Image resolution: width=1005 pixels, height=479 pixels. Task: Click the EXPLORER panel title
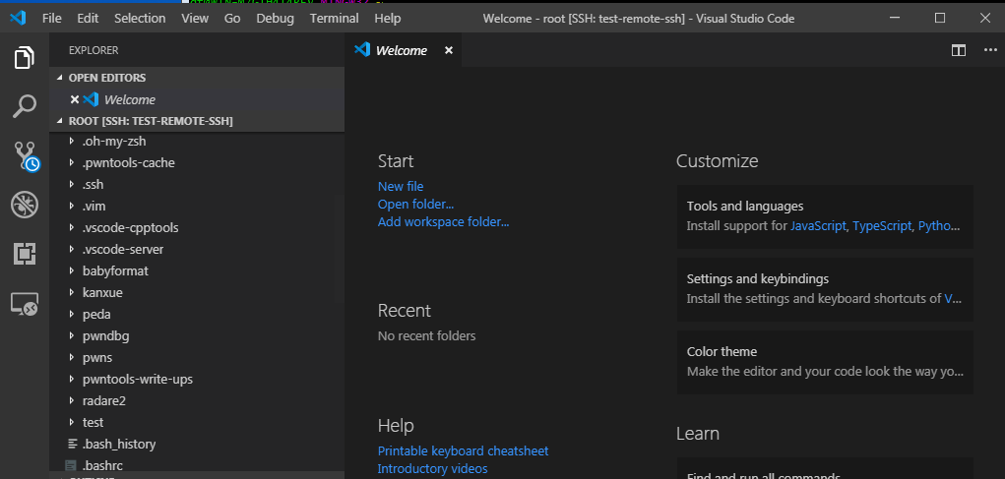point(94,50)
